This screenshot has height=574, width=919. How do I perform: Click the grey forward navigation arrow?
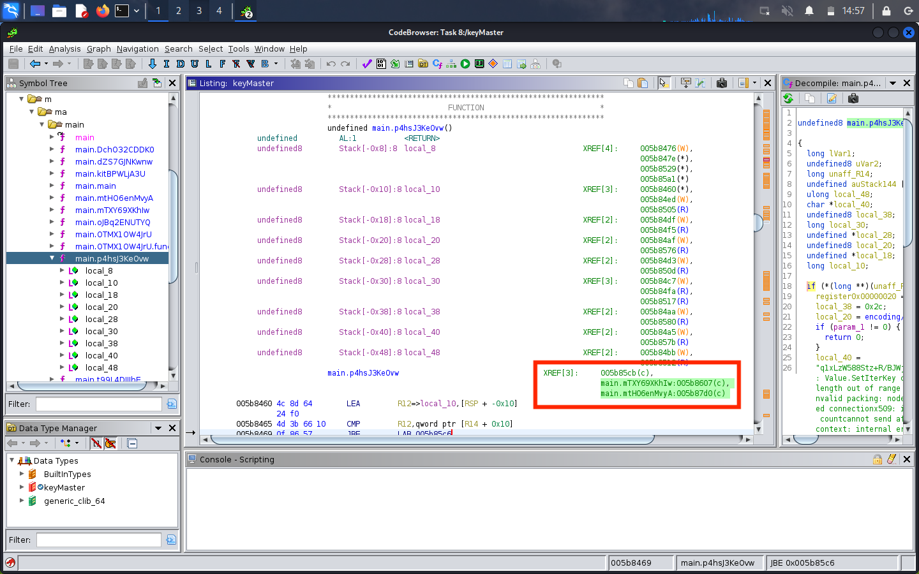point(58,64)
